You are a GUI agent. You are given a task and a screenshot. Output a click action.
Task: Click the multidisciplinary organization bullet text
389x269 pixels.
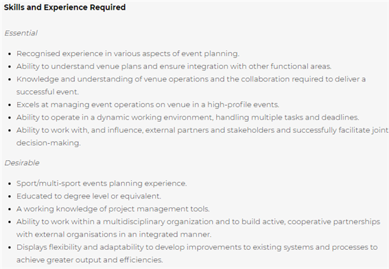point(198,222)
